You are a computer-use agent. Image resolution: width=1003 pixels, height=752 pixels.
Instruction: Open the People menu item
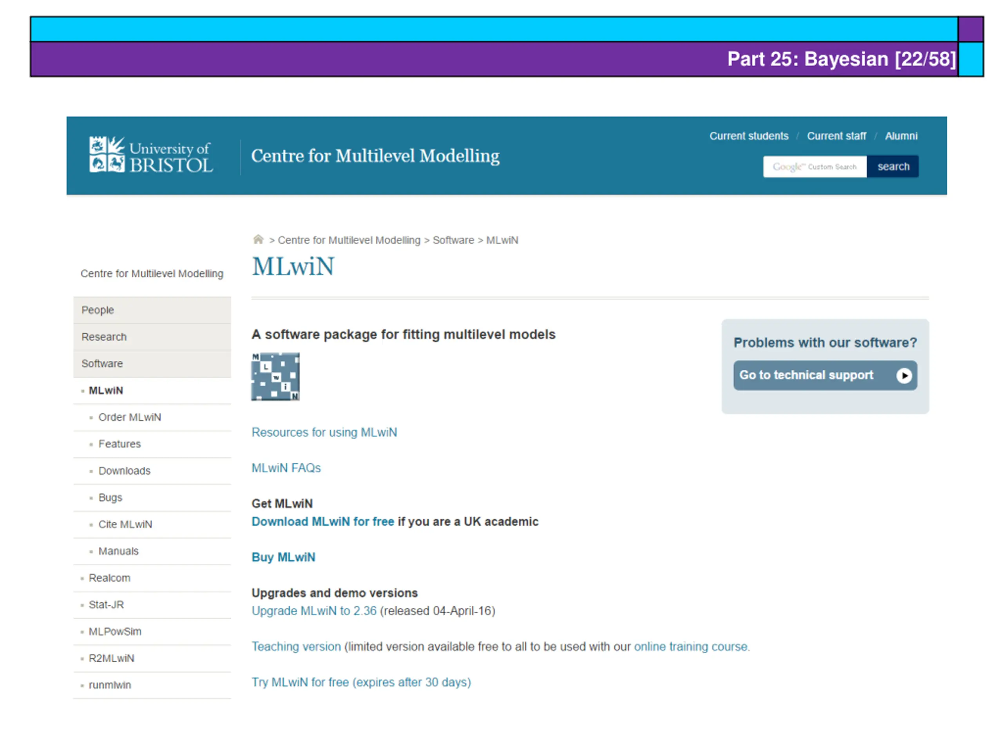coord(152,310)
